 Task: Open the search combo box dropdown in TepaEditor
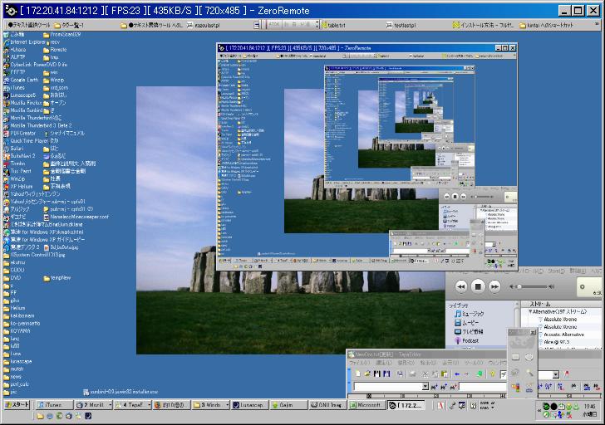click(425, 386)
